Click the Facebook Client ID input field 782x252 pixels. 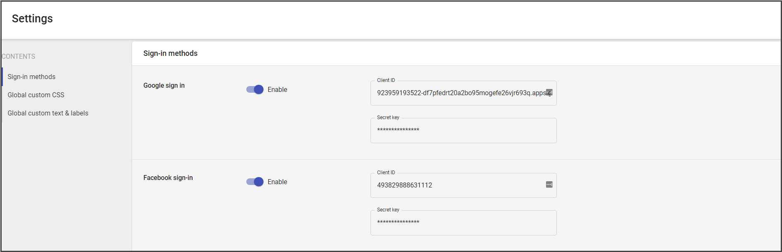point(463,185)
